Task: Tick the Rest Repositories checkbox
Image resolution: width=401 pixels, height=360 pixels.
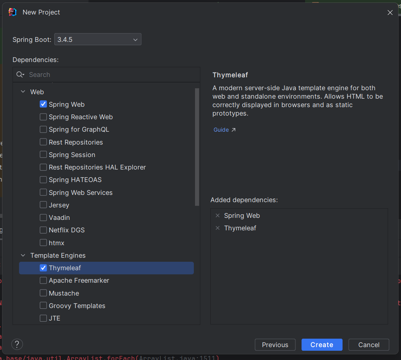Action: pos(43,142)
